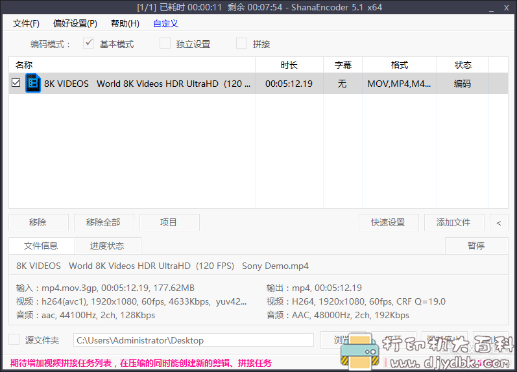Click file name text ending Sony Demo.mp4
Screen dimensions: 517x372
tap(163, 266)
